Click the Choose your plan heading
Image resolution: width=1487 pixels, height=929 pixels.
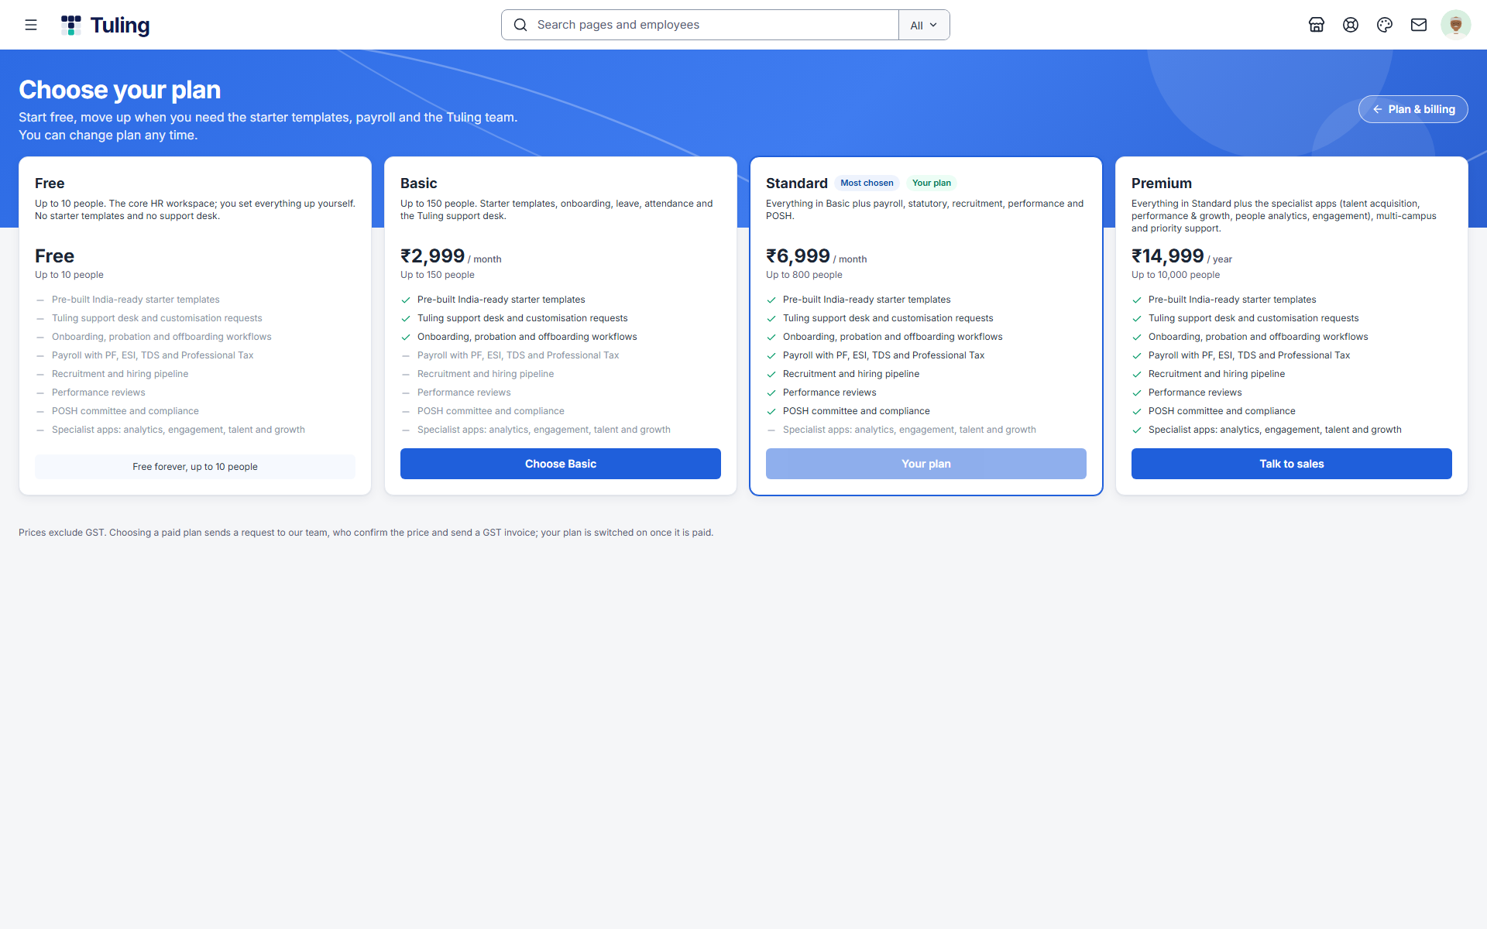point(120,90)
